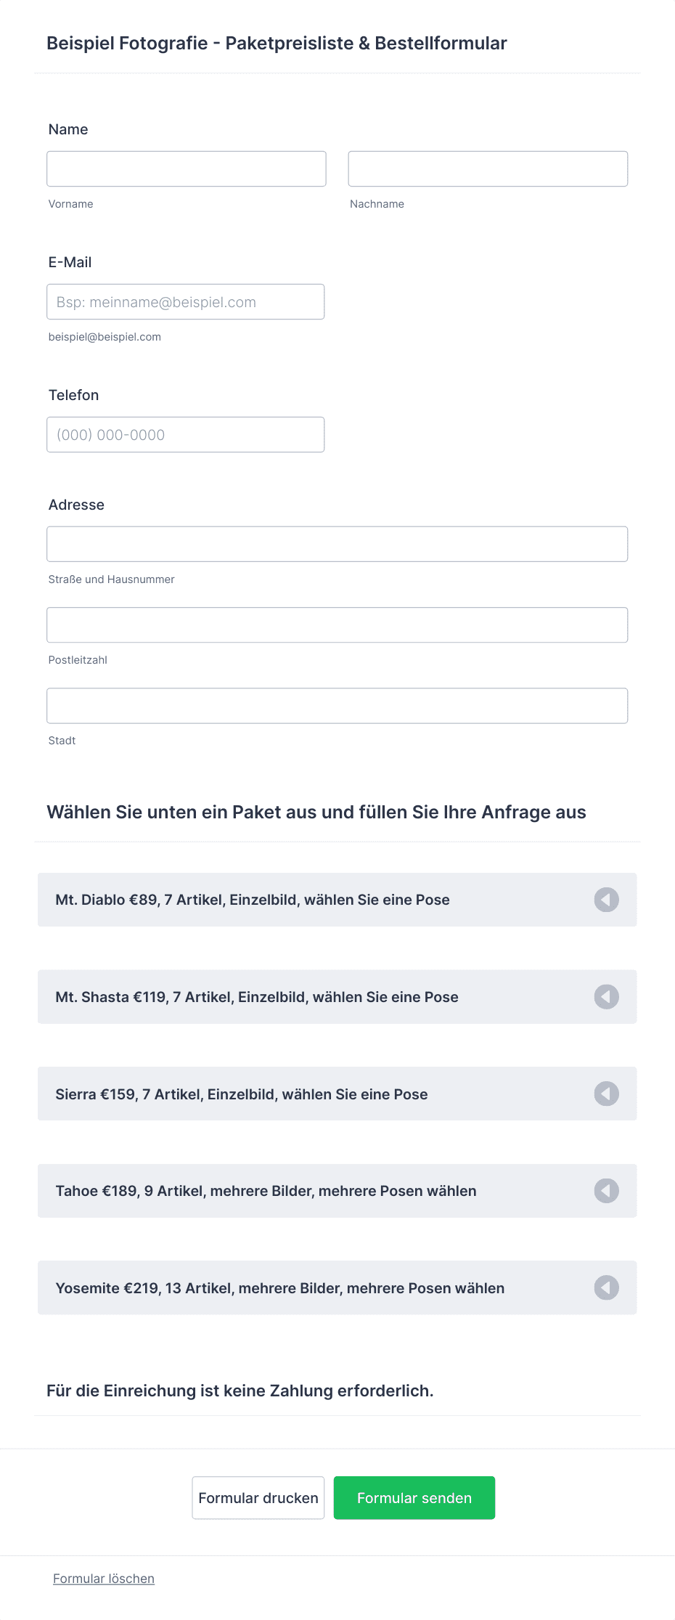Click the Tahoe package arrow icon
The image size is (675, 1620).
[606, 1191]
